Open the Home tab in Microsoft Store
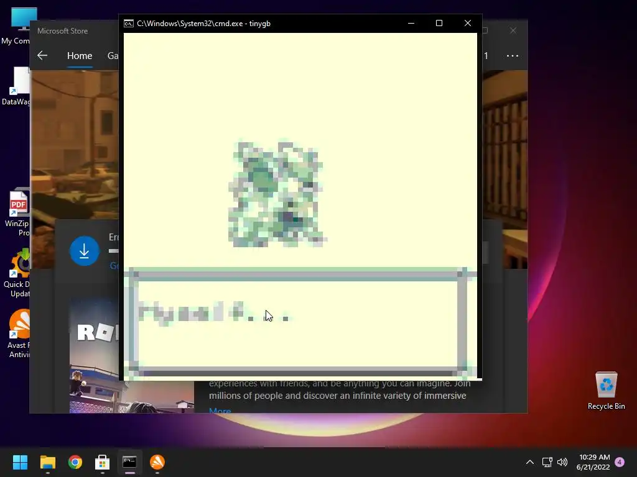 point(80,55)
